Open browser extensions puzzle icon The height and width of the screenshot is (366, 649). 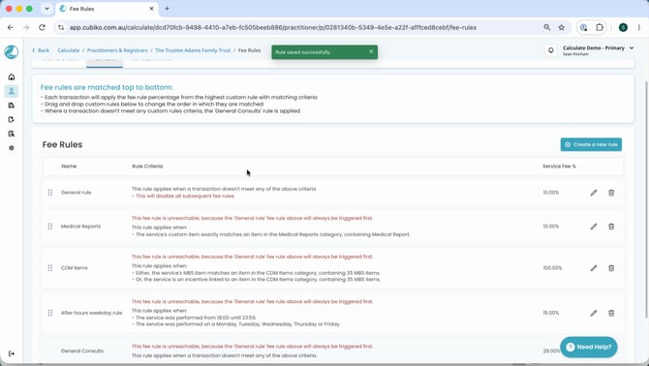point(600,27)
